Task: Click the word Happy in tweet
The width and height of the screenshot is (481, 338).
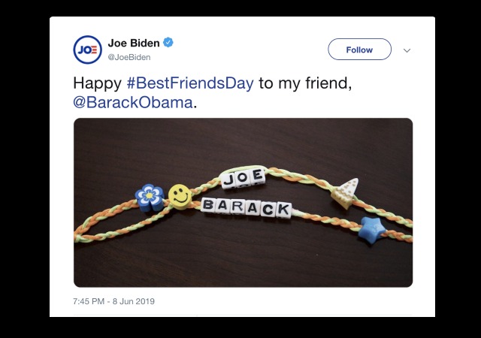Action: pyautogui.click(x=97, y=83)
